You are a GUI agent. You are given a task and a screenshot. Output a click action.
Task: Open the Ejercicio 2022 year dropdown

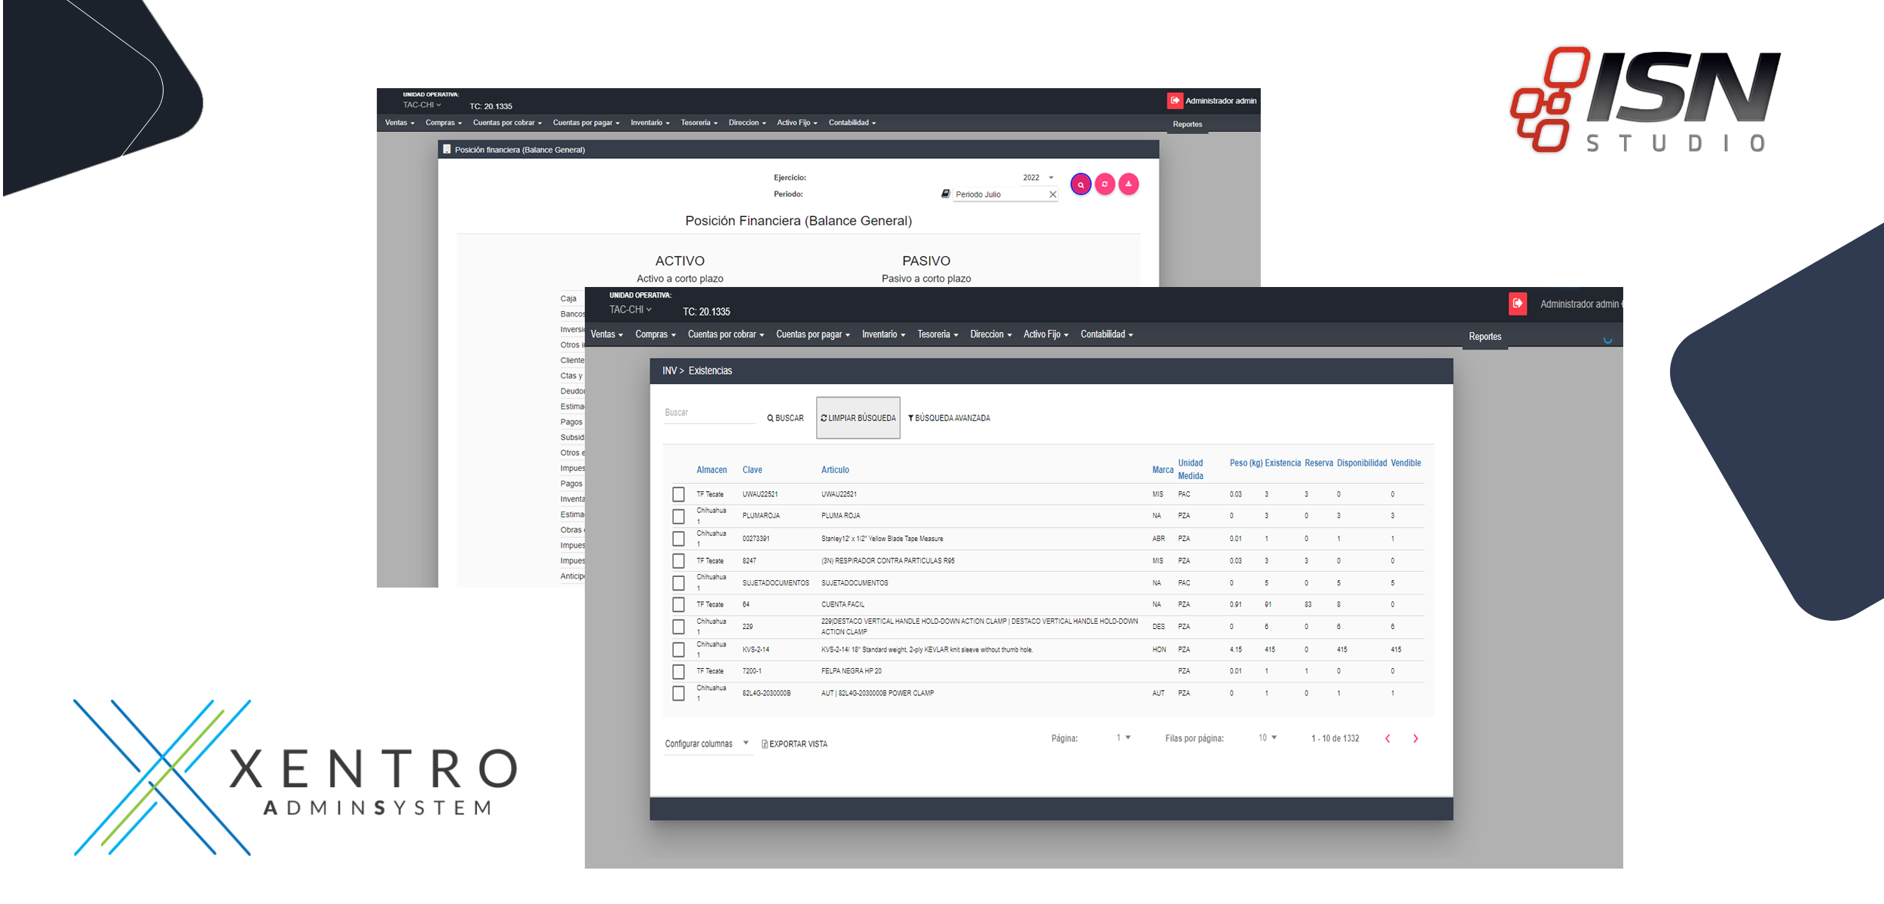point(1038,178)
